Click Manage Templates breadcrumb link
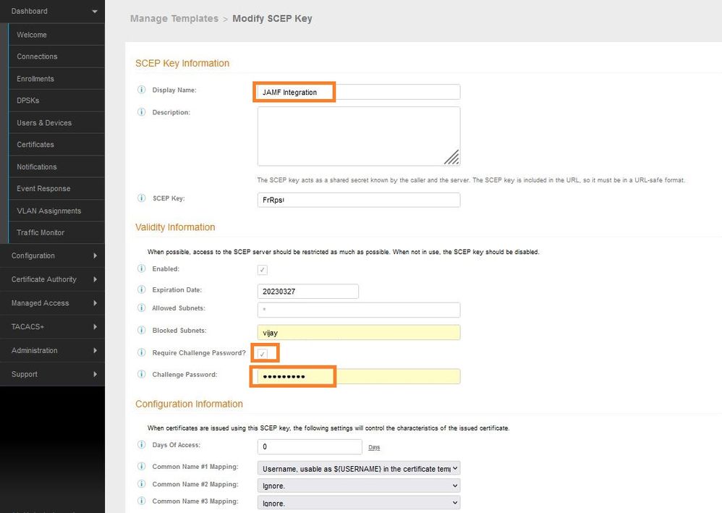The height and width of the screenshot is (513, 722). pyautogui.click(x=174, y=19)
